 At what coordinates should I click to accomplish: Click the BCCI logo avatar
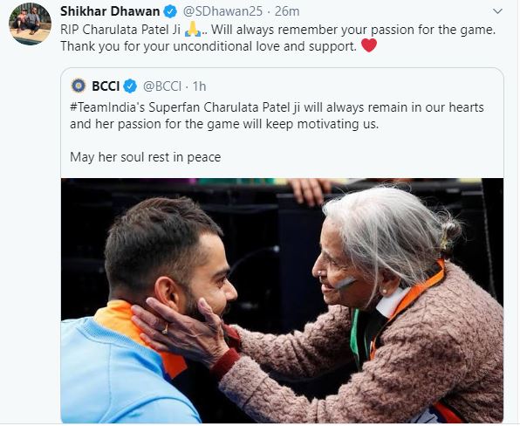[79, 86]
